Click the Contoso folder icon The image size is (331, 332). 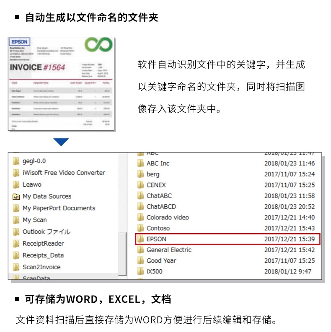(x=140, y=228)
